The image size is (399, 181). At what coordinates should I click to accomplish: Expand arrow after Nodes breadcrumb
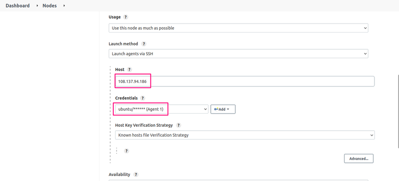pyautogui.click(x=64, y=5)
